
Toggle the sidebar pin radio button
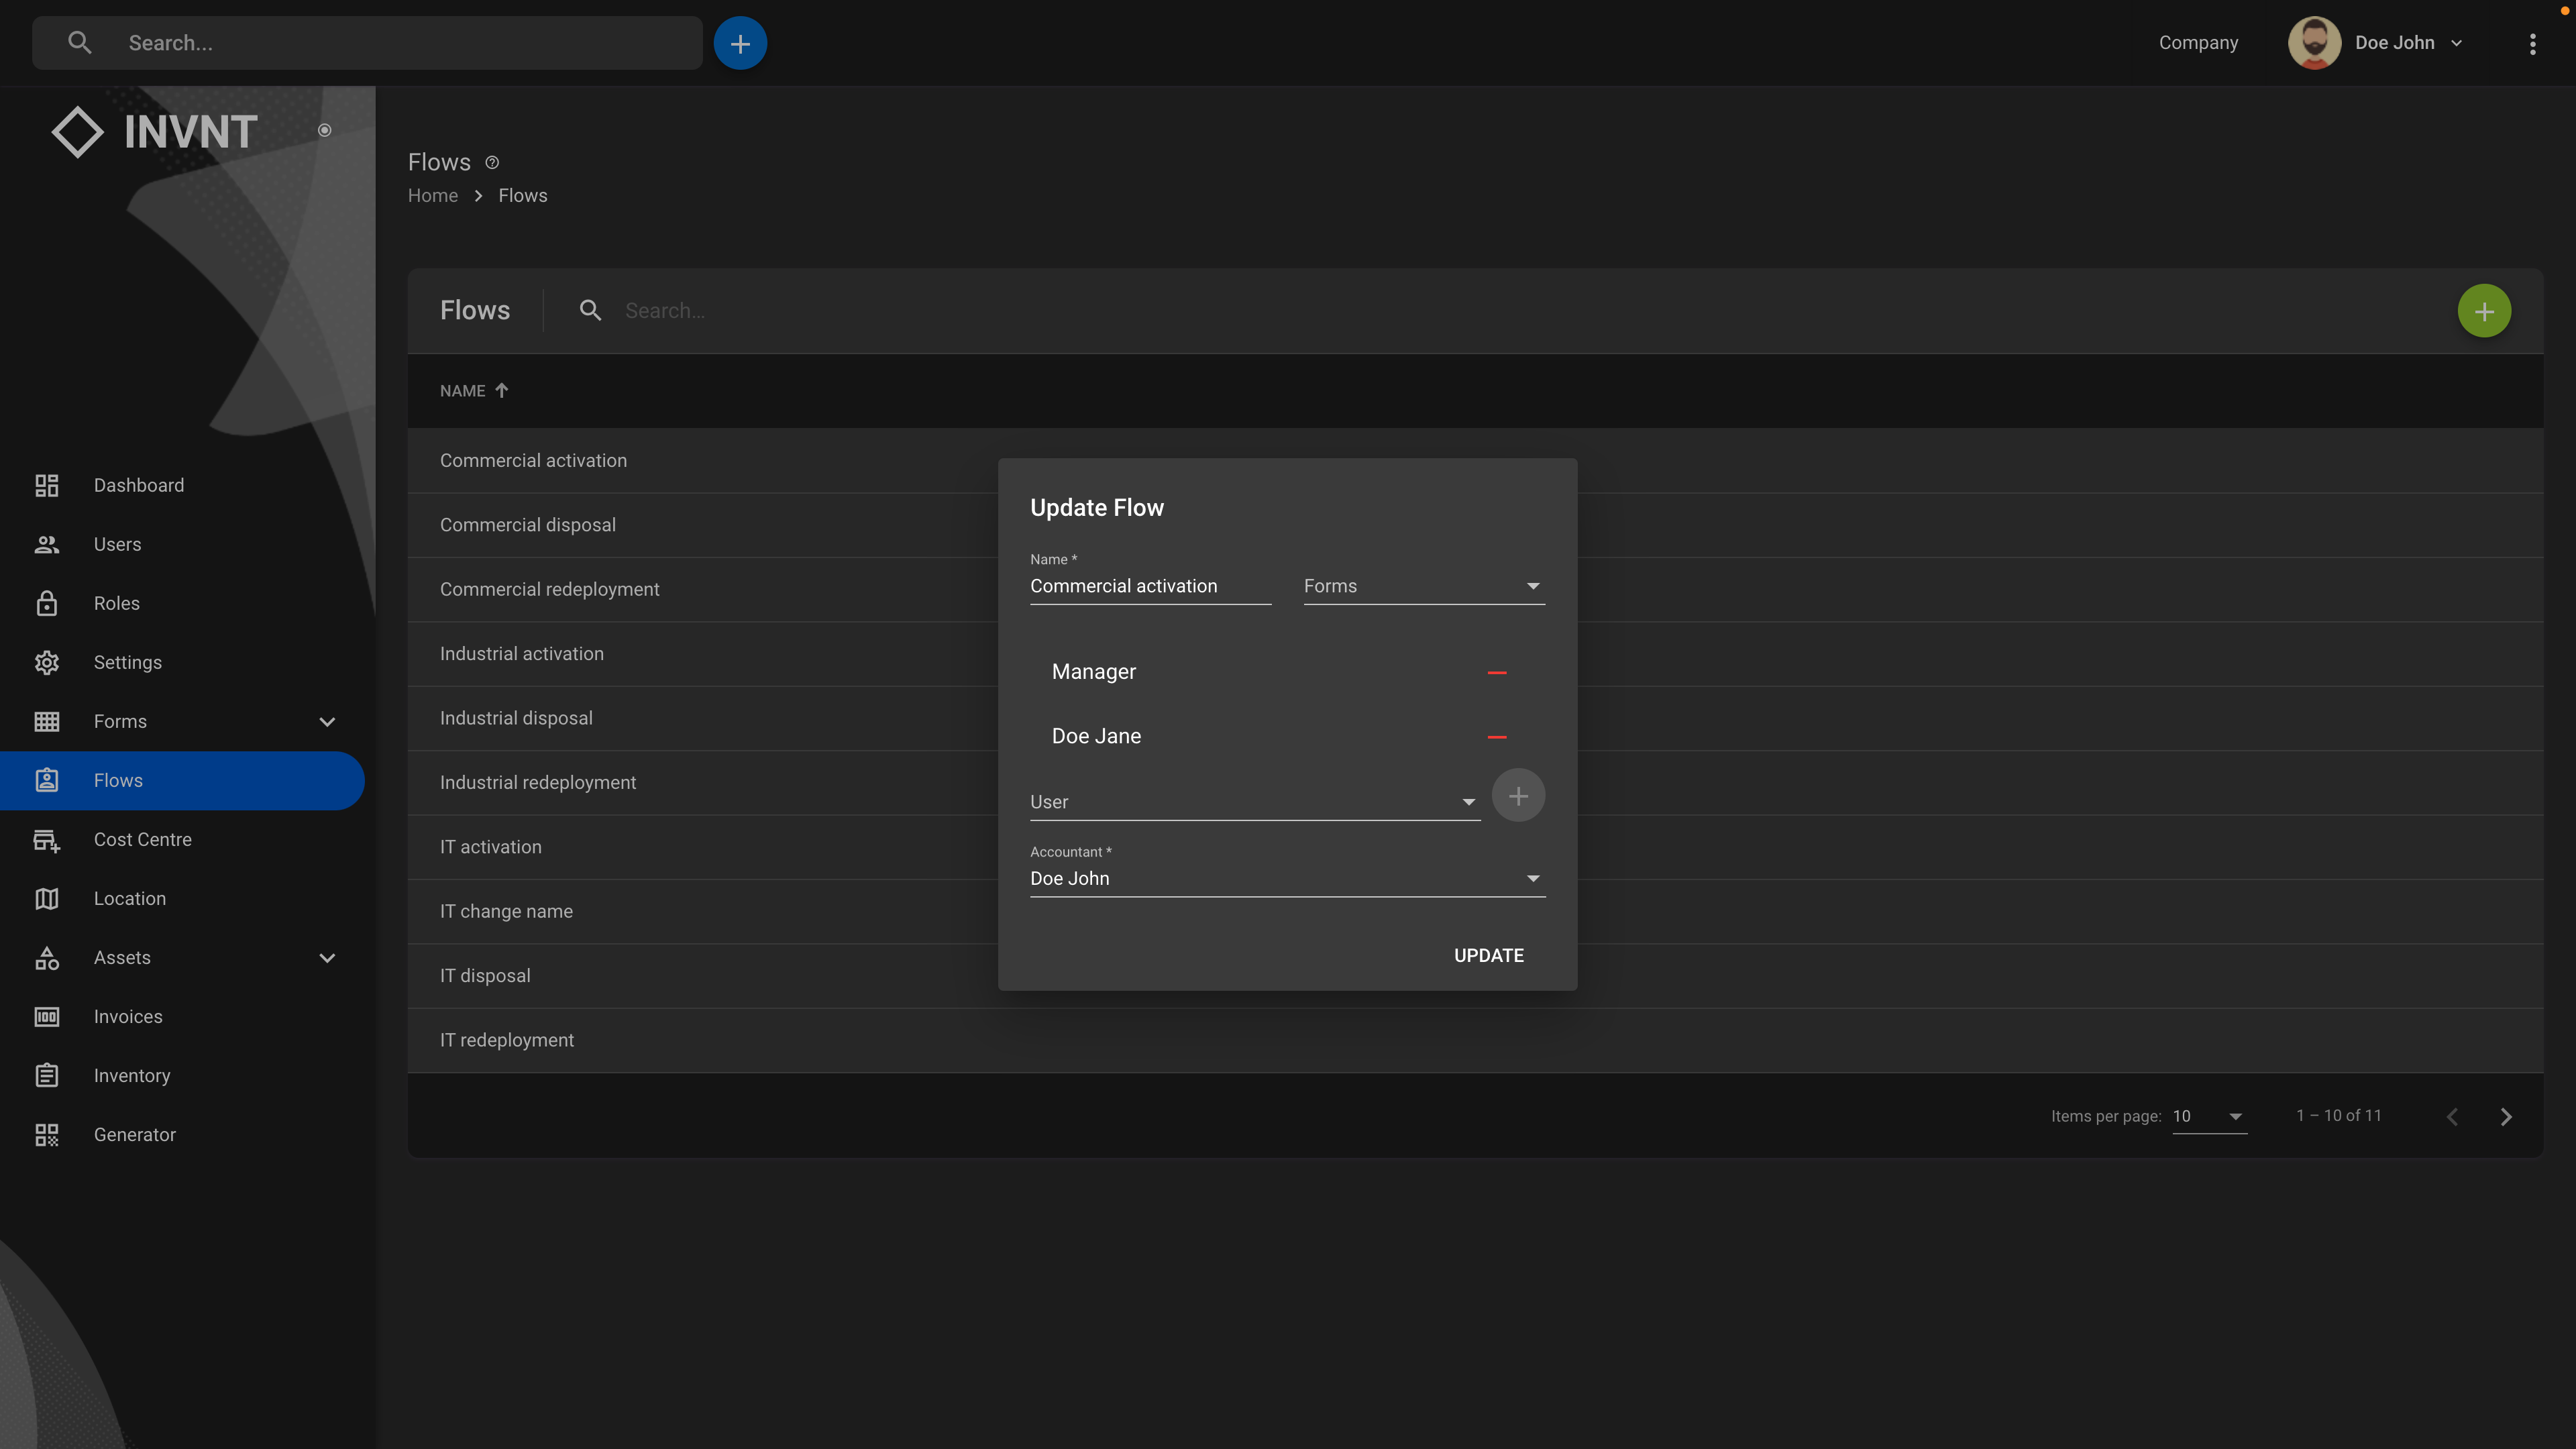coord(324,130)
